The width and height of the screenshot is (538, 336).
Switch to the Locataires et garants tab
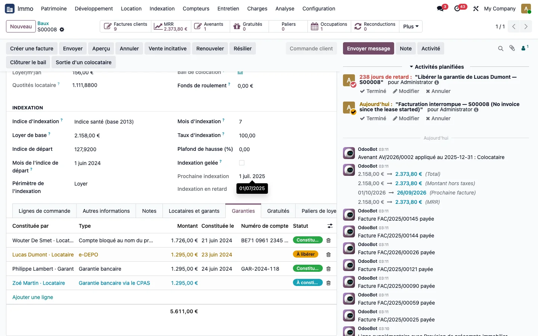pyautogui.click(x=194, y=211)
